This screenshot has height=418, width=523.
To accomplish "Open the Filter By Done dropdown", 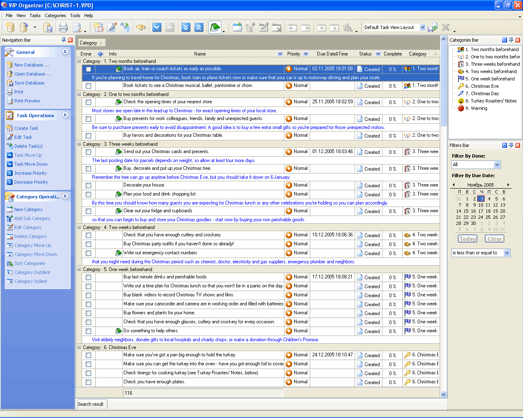I will click(497, 165).
